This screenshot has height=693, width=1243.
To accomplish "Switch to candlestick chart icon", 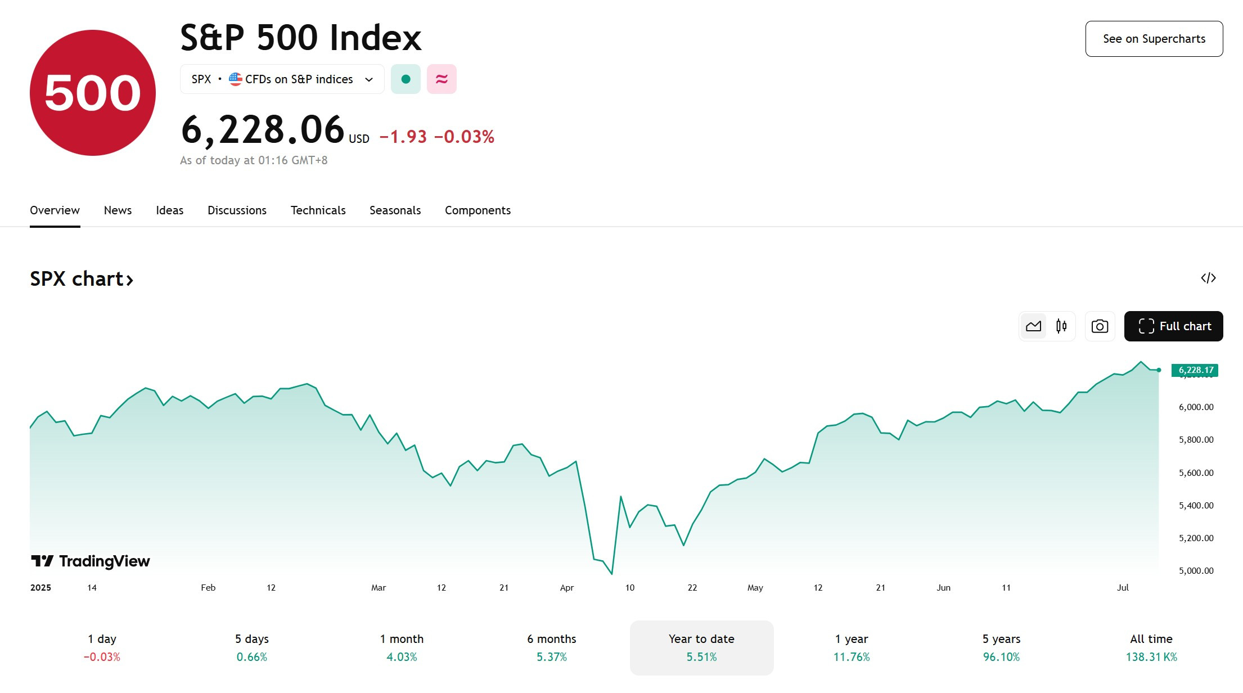I will (x=1061, y=326).
